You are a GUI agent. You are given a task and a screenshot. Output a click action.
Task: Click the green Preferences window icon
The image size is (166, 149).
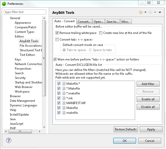pyautogui.click(x=4, y=4)
